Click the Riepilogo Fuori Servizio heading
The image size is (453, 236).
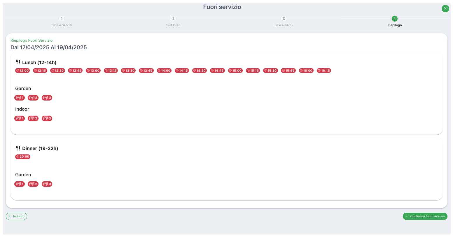(x=32, y=40)
